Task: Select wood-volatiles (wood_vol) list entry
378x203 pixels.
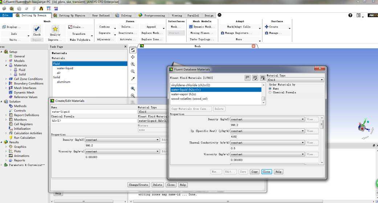Action: pos(189,99)
